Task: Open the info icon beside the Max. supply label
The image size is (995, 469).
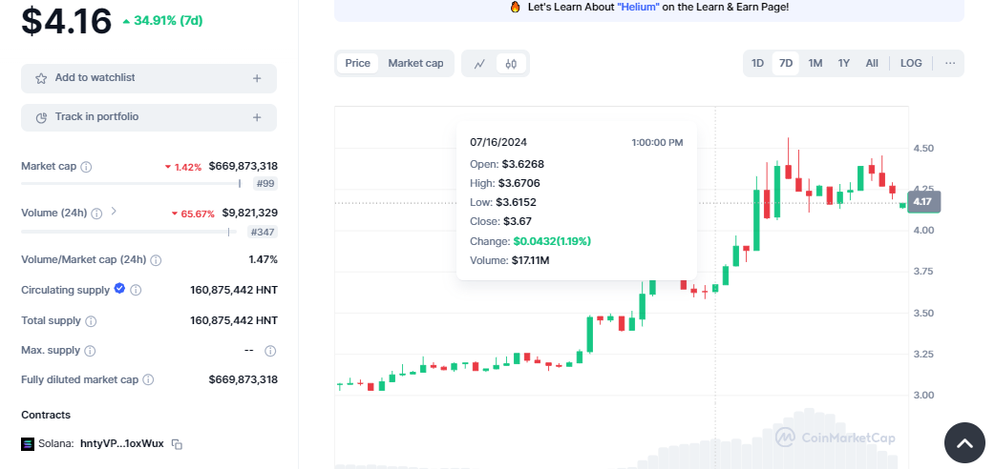Action: (90, 351)
